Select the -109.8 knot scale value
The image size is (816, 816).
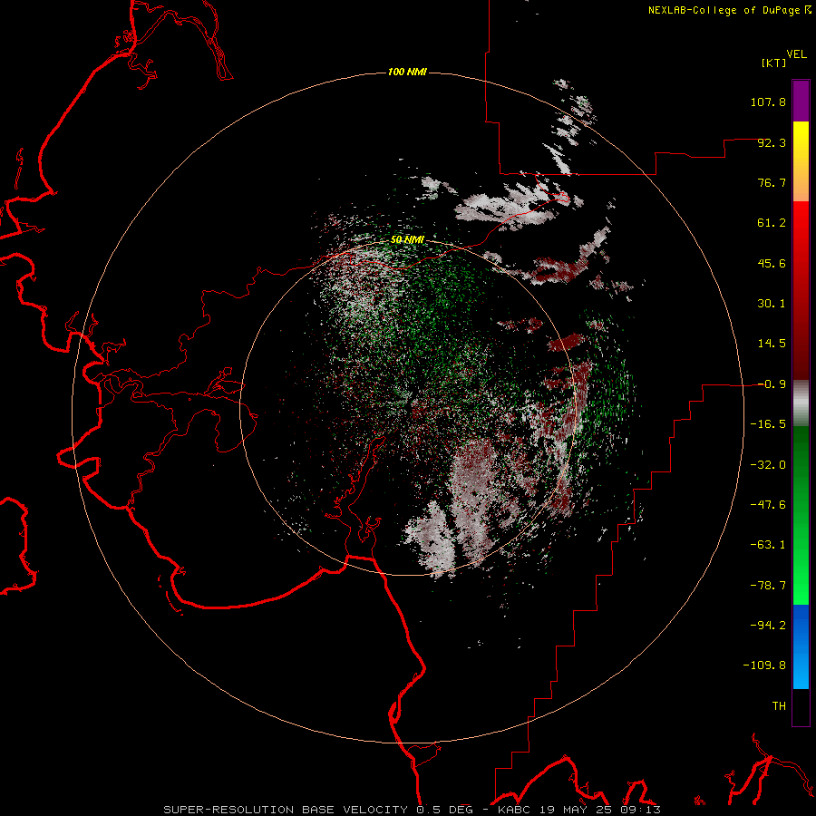pyautogui.click(x=764, y=665)
